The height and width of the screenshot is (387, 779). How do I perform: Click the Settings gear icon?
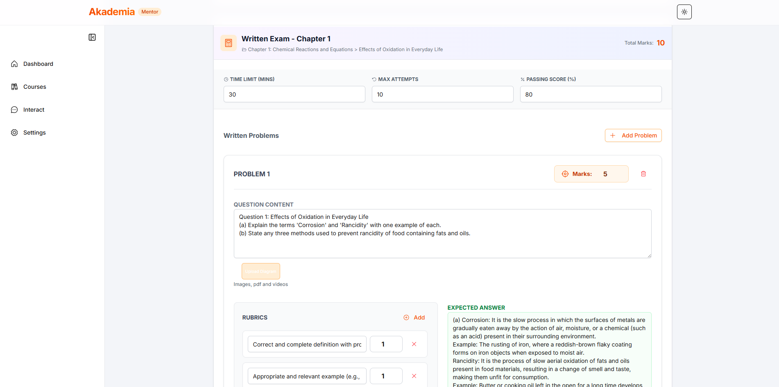click(x=14, y=133)
